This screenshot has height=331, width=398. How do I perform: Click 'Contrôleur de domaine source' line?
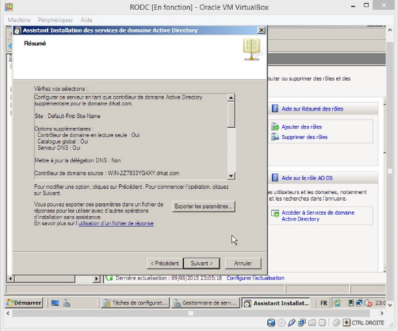click(x=107, y=173)
